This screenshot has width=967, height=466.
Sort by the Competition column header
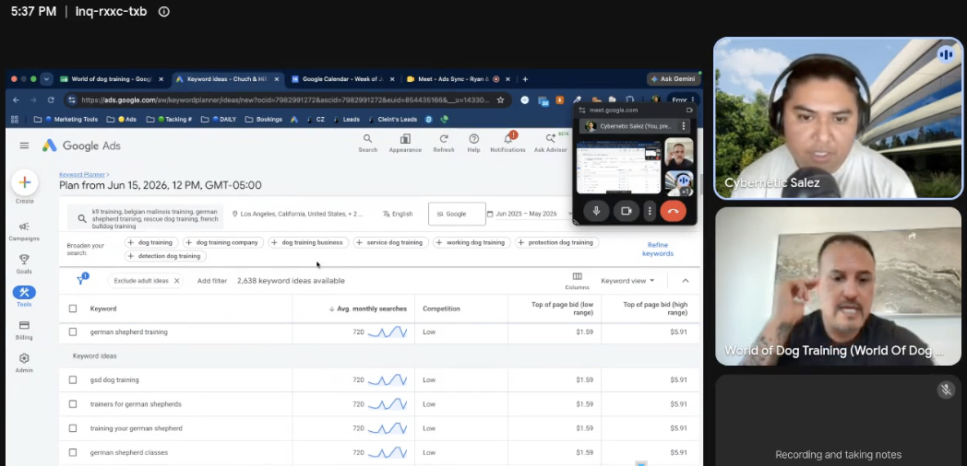tap(442, 309)
